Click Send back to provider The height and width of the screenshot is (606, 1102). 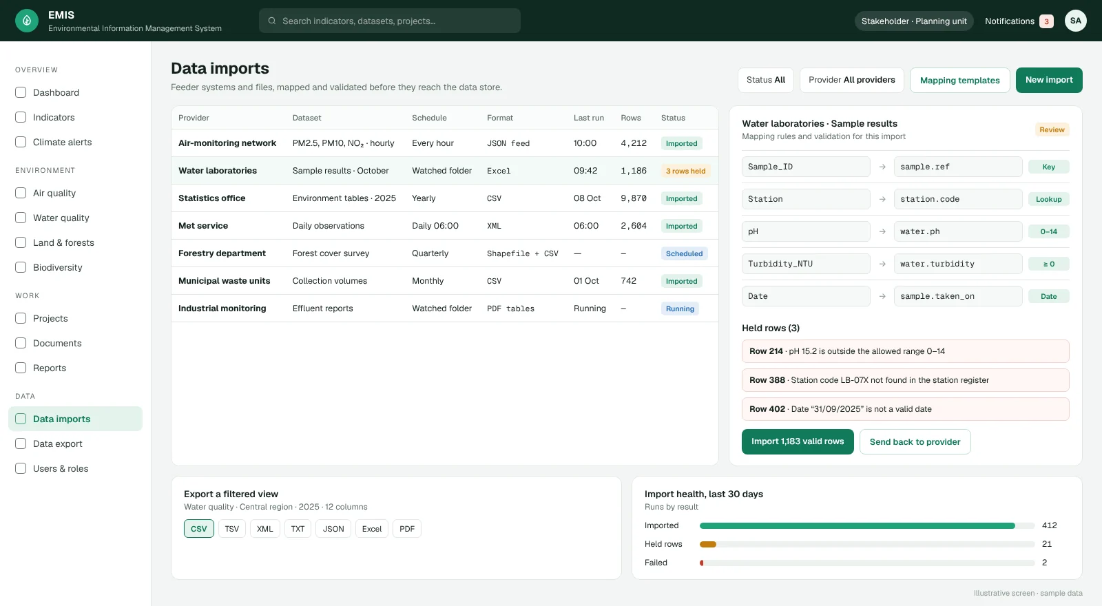click(x=915, y=441)
